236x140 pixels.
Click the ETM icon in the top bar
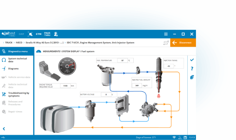39,34
